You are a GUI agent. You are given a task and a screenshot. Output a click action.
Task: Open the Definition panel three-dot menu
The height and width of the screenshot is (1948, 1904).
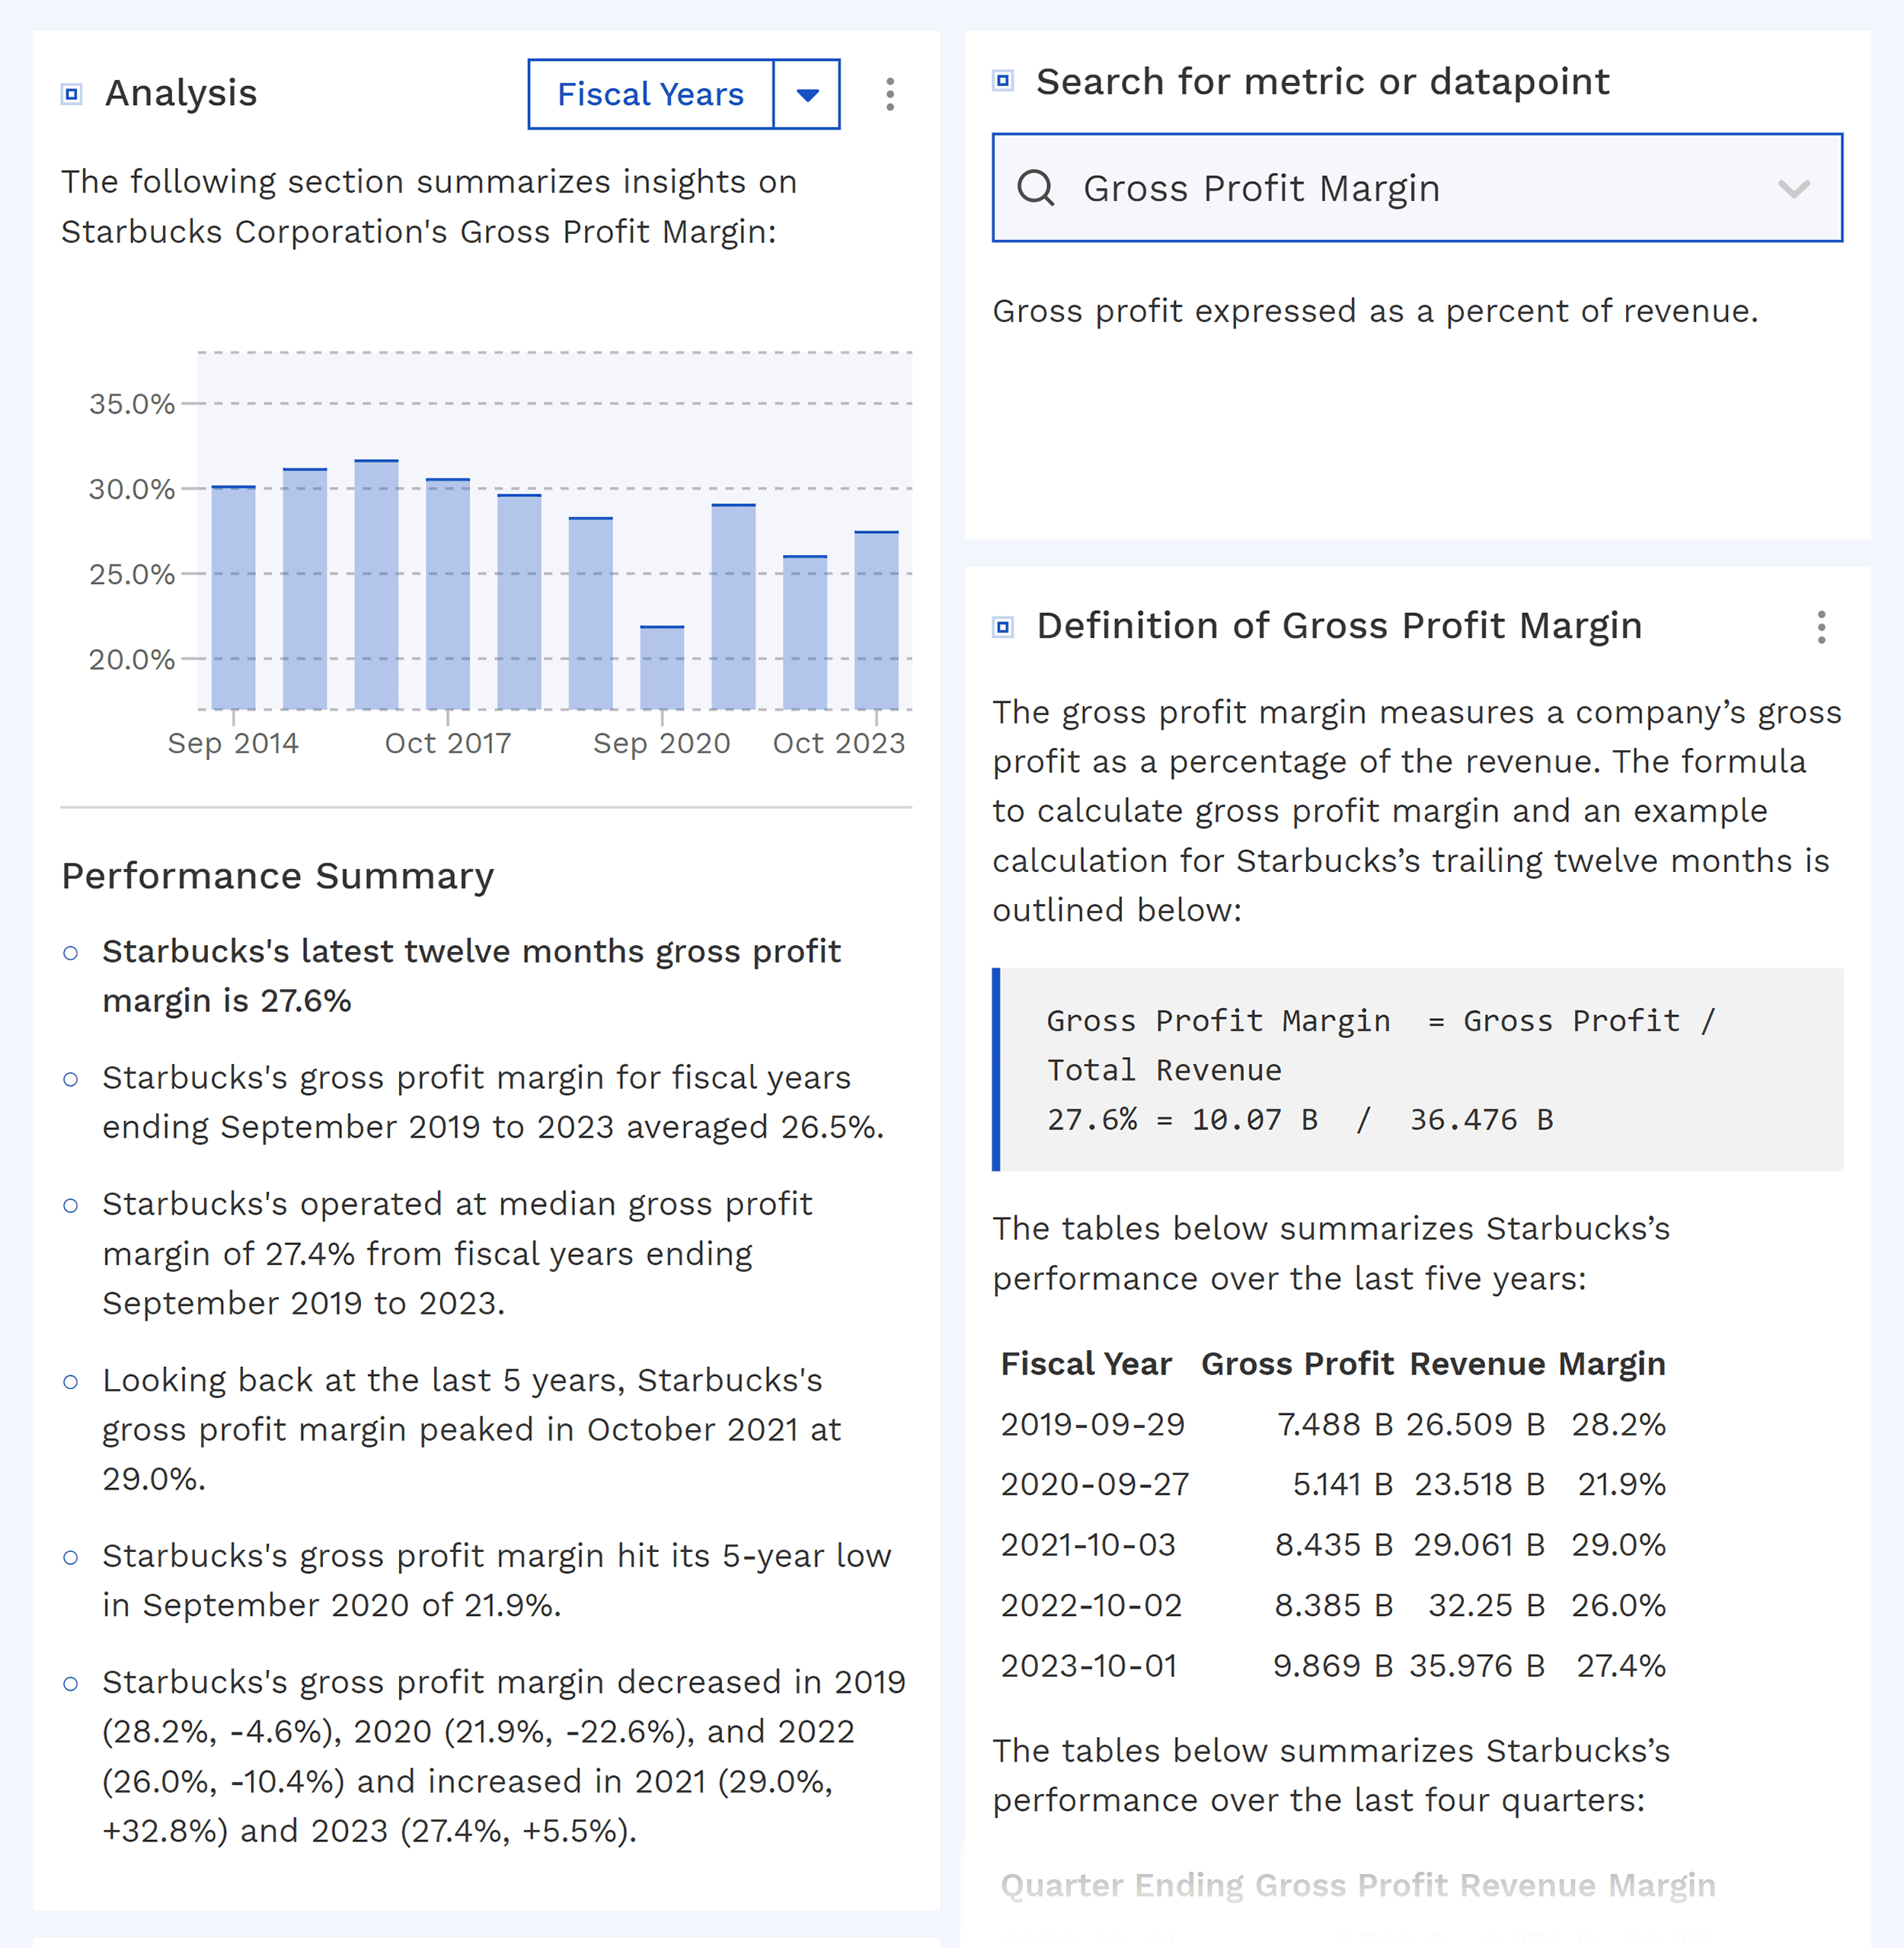(x=1821, y=627)
